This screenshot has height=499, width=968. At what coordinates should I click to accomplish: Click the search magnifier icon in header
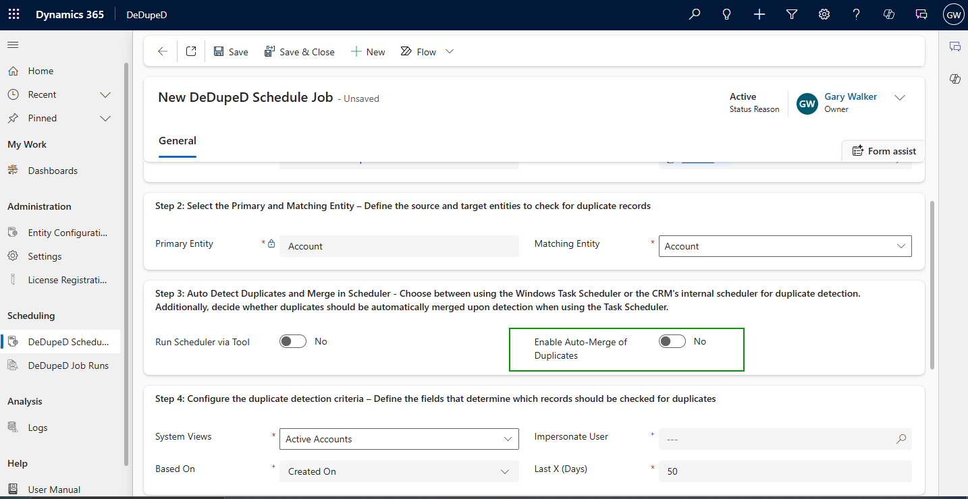[695, 14]
